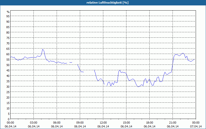The height and width of the screenshot is (129, 206).
Task: Click the 95 value on y-axis
Action: coord(8,16)
